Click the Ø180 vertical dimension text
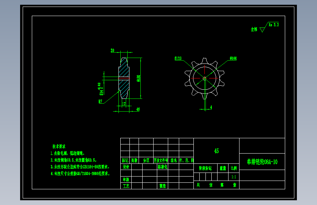The height and width of the screenshot is (205, 317). pyautogui.click(x=139, y=78)
